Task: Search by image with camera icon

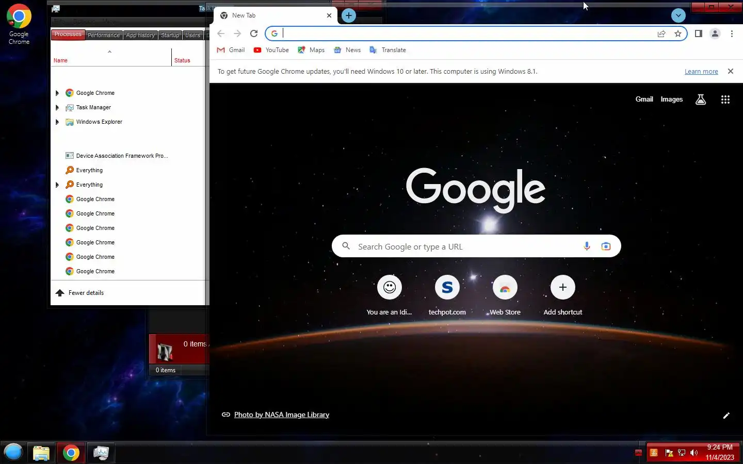Action: (x=606, y=246)
